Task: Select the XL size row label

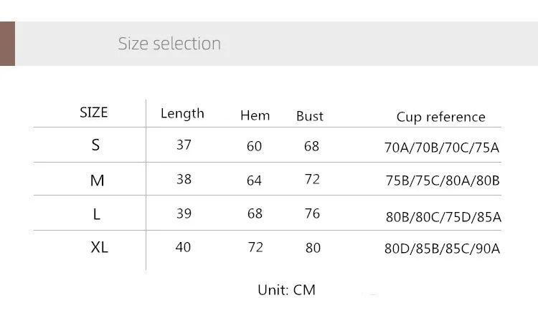Action: (x=100, y=247)
